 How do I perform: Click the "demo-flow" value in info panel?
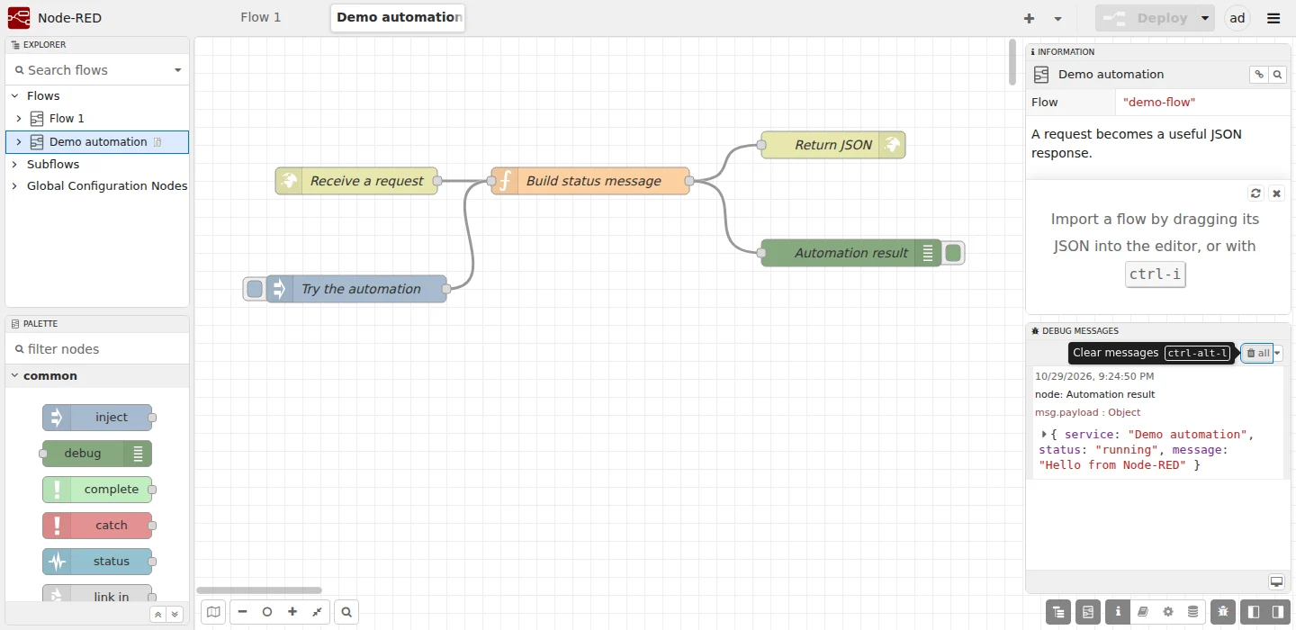pyautogui.click(x=1159, y=103)
